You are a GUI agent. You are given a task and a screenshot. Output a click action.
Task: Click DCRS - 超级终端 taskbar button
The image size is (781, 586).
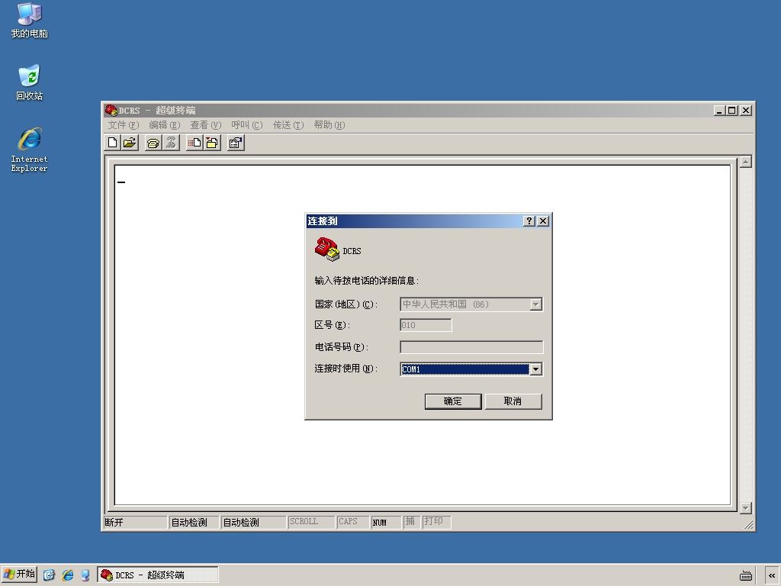click(157, 575)
